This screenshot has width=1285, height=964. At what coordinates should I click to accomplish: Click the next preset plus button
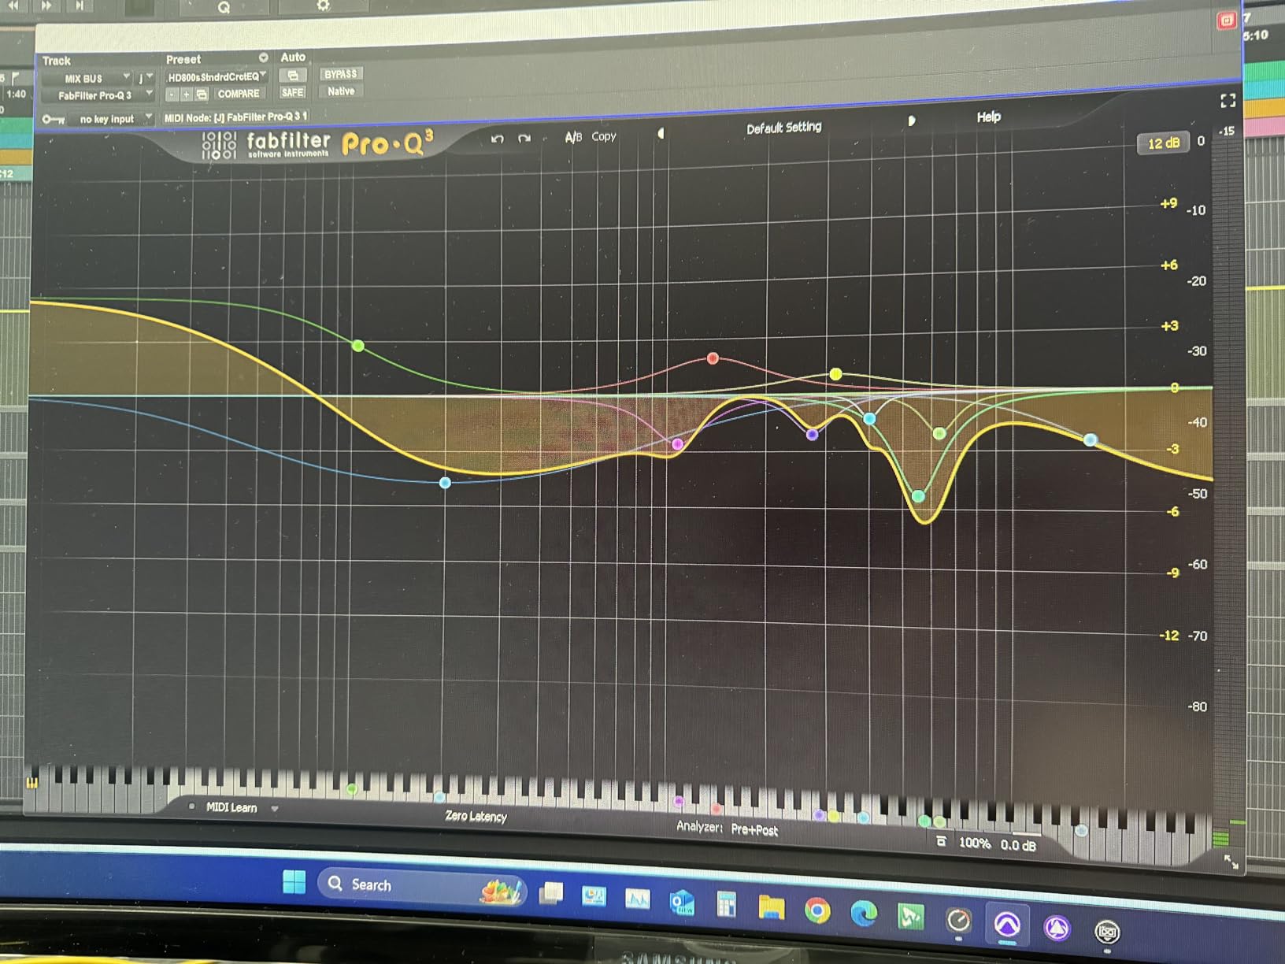coord(187,95)
